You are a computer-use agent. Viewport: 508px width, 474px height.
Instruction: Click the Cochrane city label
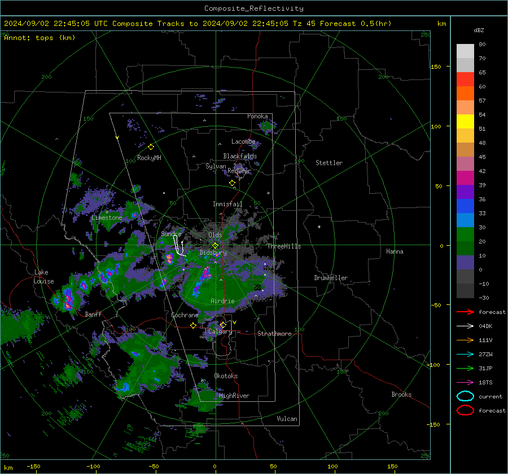point(185,315)
